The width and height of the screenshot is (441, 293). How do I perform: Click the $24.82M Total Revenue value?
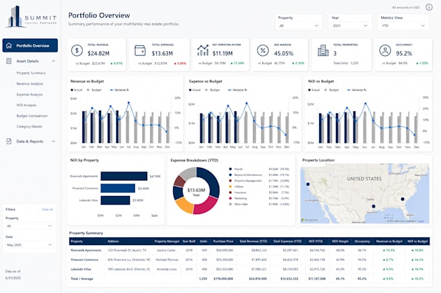pos(99,53)
